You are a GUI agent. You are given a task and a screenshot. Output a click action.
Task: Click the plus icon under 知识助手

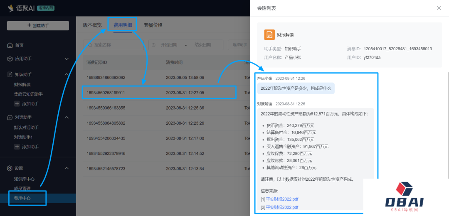tap(17, 103)
